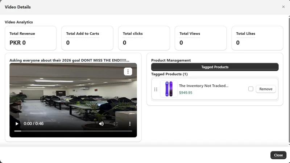The image size is (290, 163).
Task: Click the Total Revenue card
Action: [31, 38]
